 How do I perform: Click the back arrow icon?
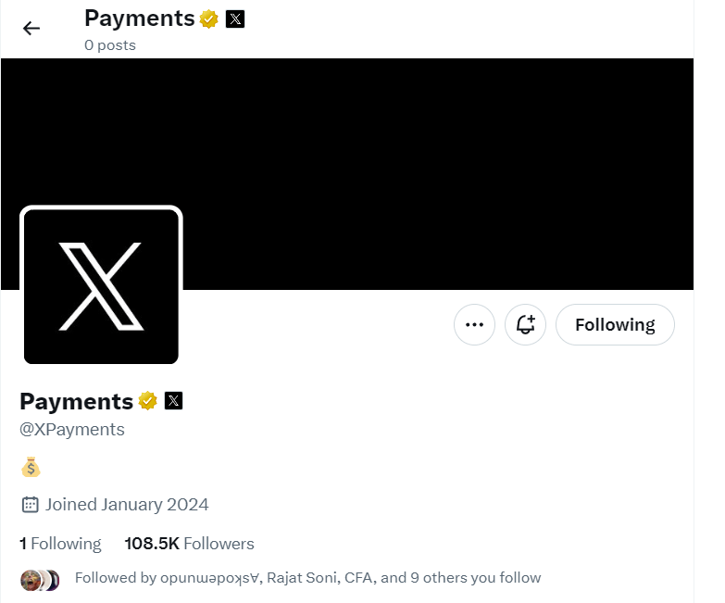[31, 28]
